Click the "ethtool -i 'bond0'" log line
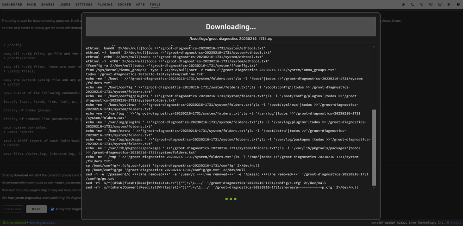 pos(179,52)
